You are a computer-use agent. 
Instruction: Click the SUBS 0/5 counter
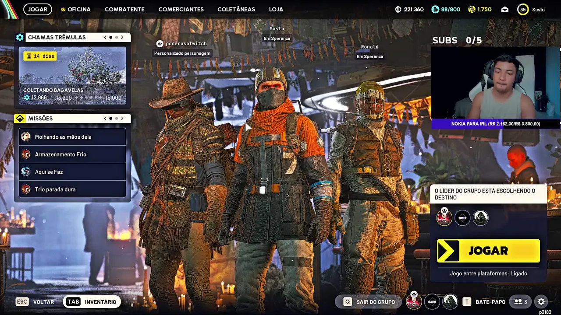457,40
